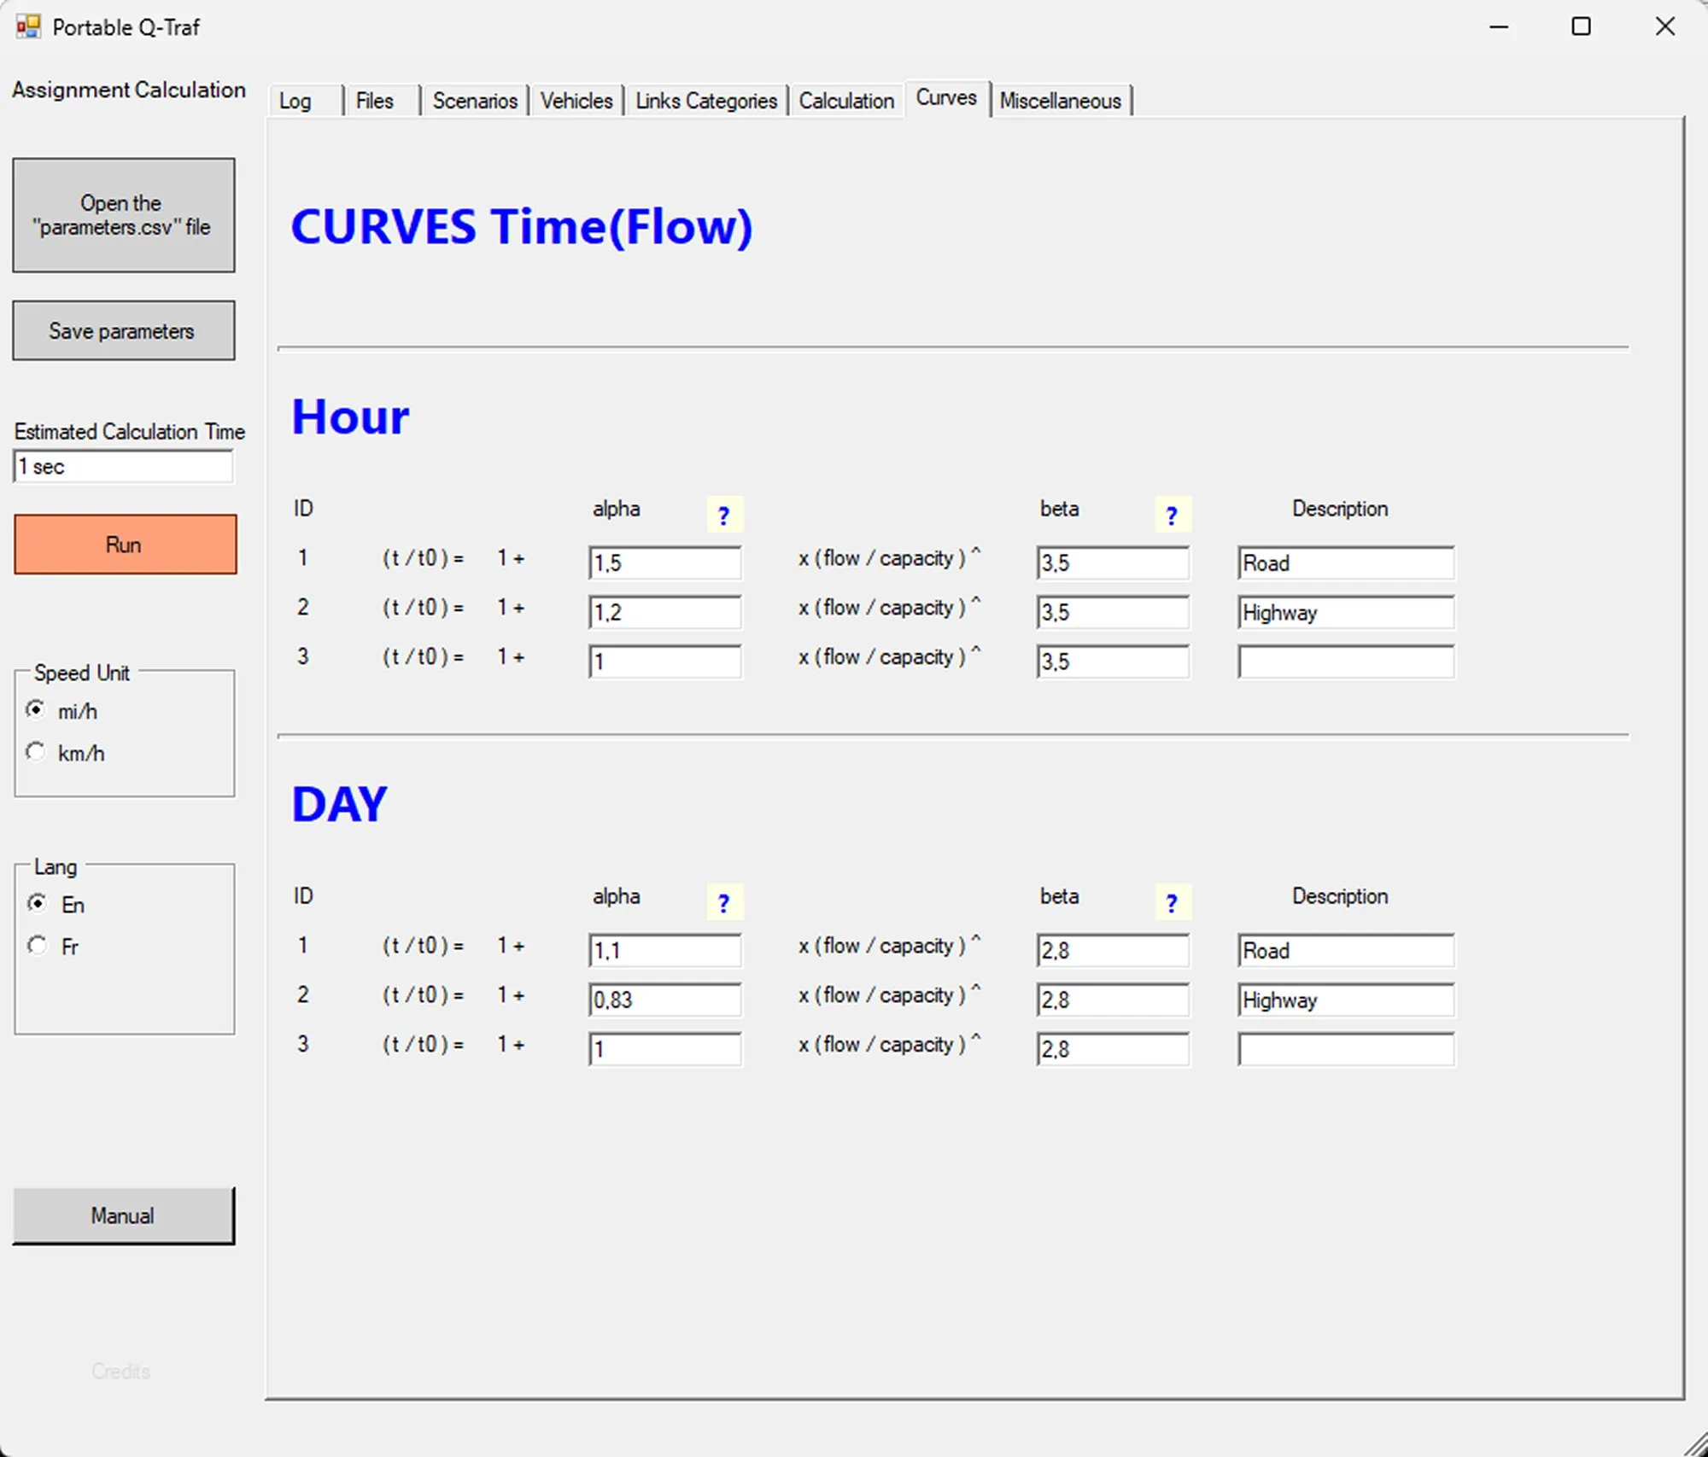Select mi/h as speed unit
This screenshot has height=1457, width=1708.
point(37,709)
